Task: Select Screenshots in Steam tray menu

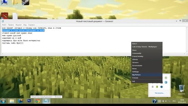Action: coord(147,66)
